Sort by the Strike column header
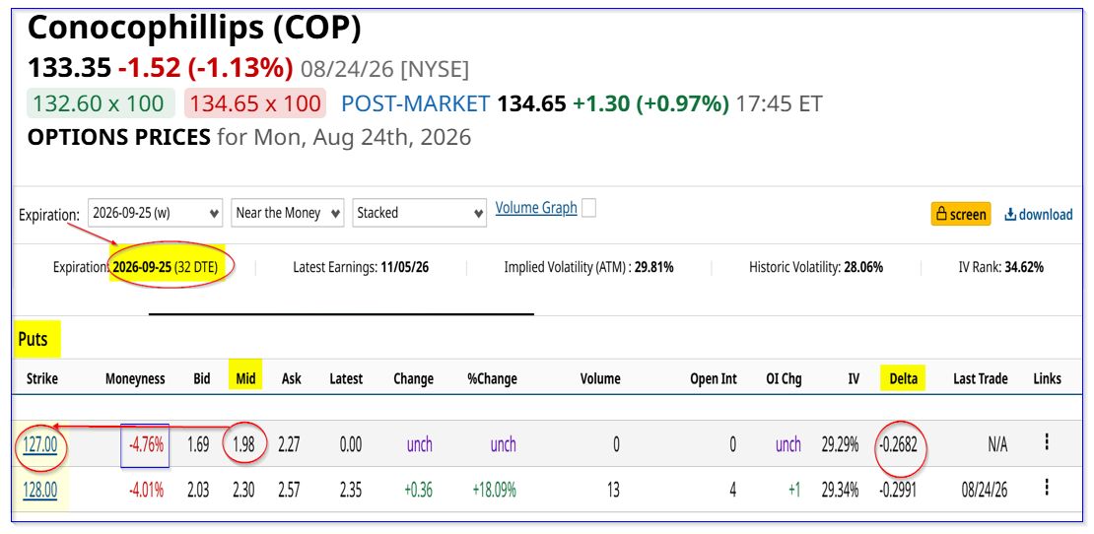Screen dimensions: 1094x534 41,378
